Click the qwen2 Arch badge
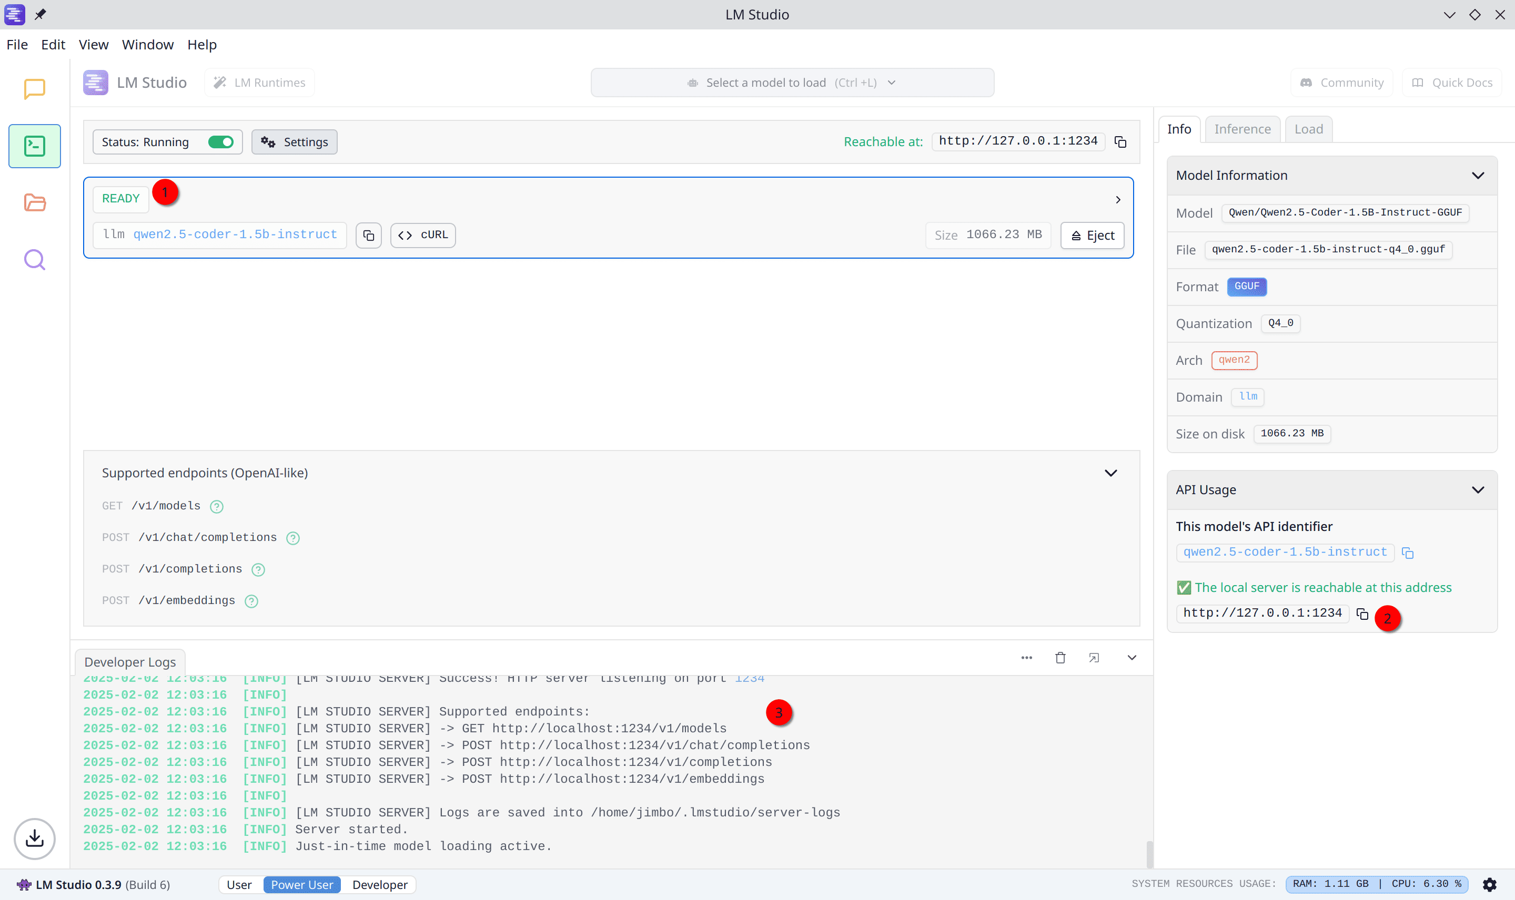The height and width of the screenshot is (900, 1515). (x=1234, y=360)
